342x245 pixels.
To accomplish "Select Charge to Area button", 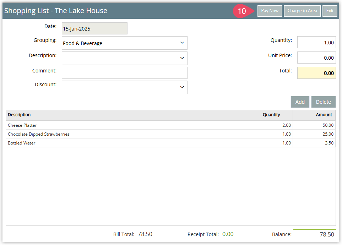I will 302,11.
